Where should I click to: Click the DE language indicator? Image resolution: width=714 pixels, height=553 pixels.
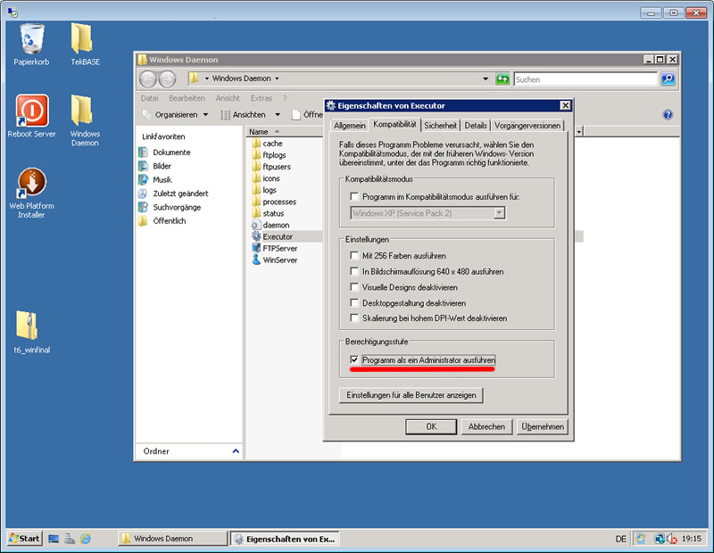[620, 539]
